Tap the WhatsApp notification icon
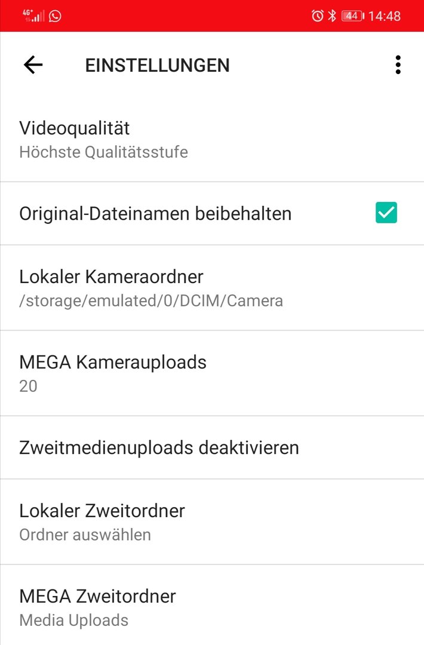 coord(55,16)
